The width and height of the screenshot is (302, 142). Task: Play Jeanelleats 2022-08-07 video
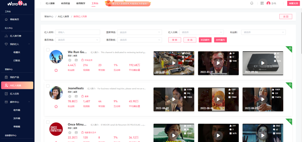[263, 99]
